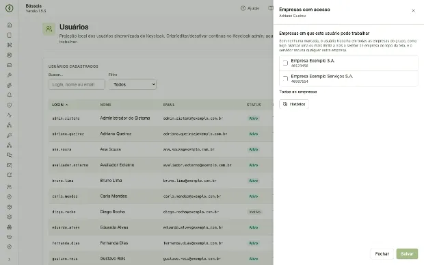The width and height of the screenshot is (424, 265).
Task: Select the command-symbol icon in sidebar
Action: point(10,45)
